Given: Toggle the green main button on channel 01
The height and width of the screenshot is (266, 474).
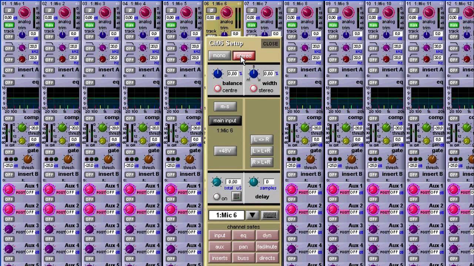Looking at the screenshot, I should pyautogui.click(x=9, y=25).
